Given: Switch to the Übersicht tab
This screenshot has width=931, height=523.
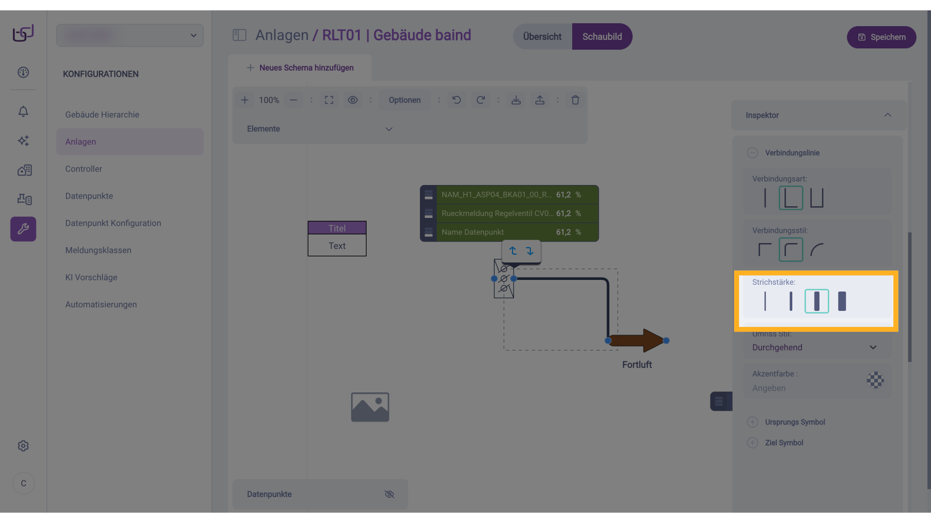Looking at the screenshot, I should [542, 37].
